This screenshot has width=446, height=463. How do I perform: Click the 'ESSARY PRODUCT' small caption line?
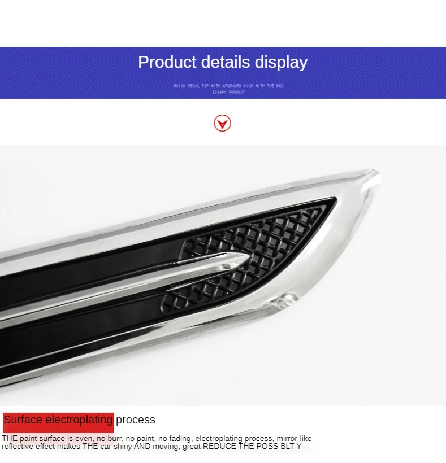pyautogui.click(x=228, y=92)
